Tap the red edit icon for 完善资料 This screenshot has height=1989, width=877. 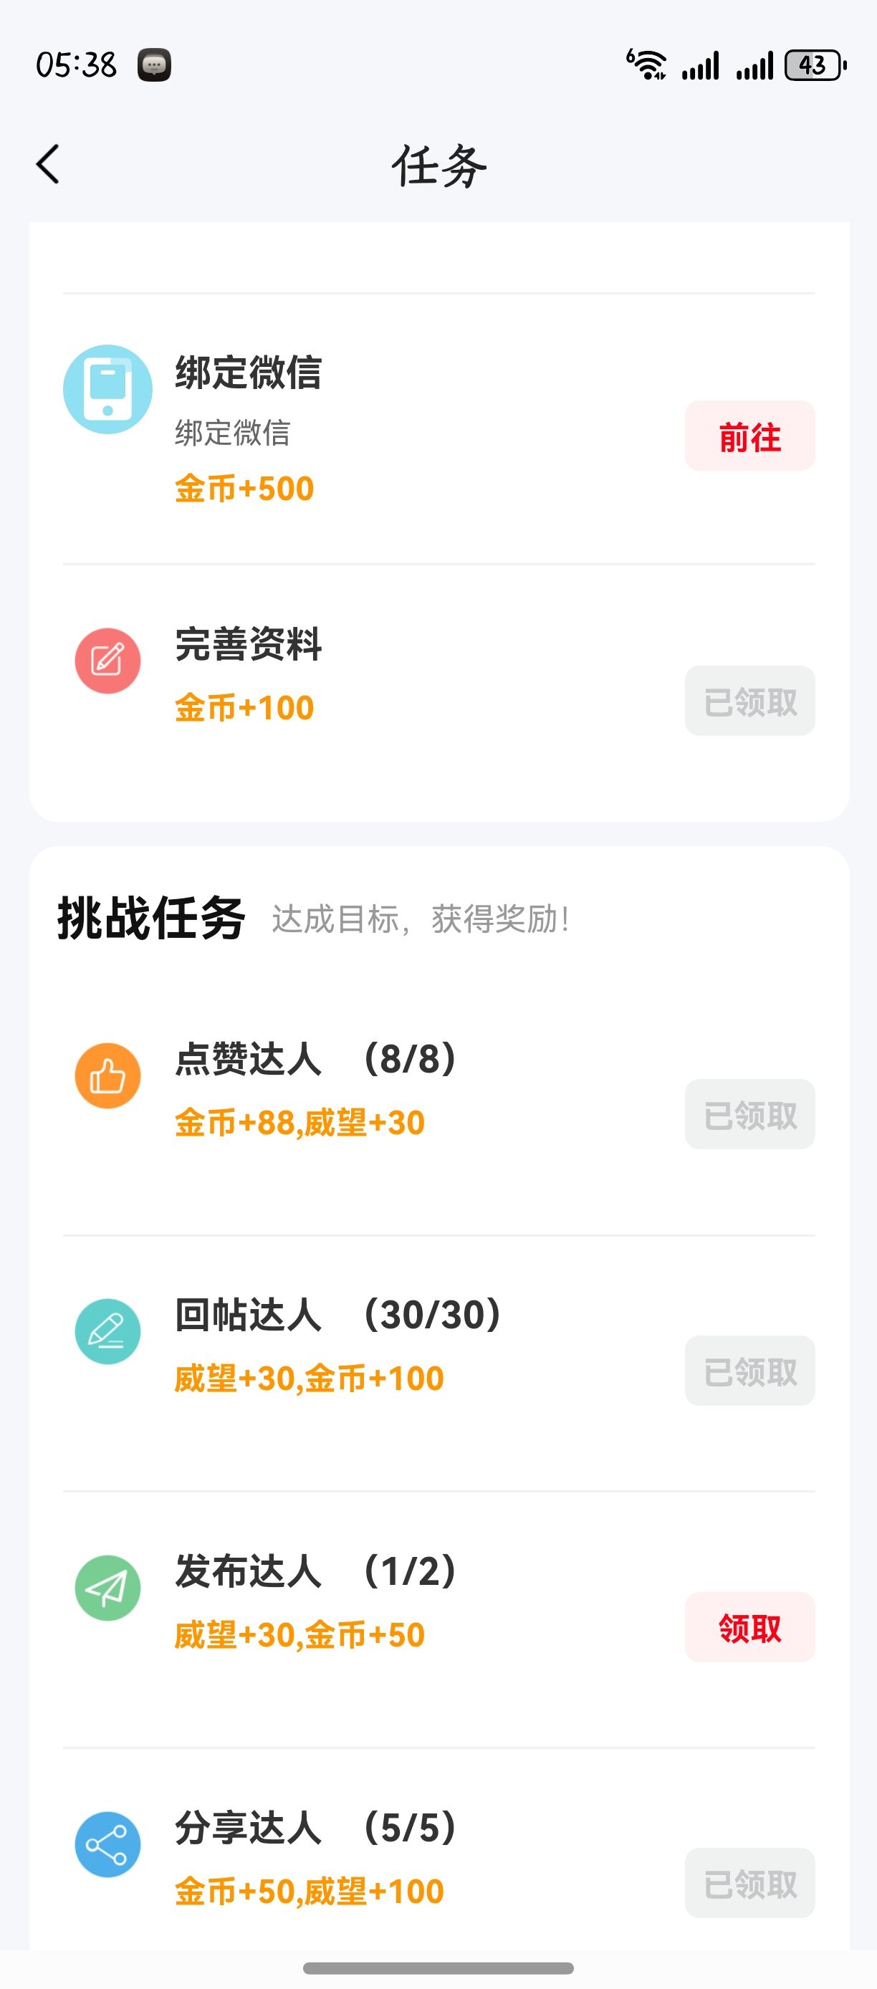pos(107,661)
